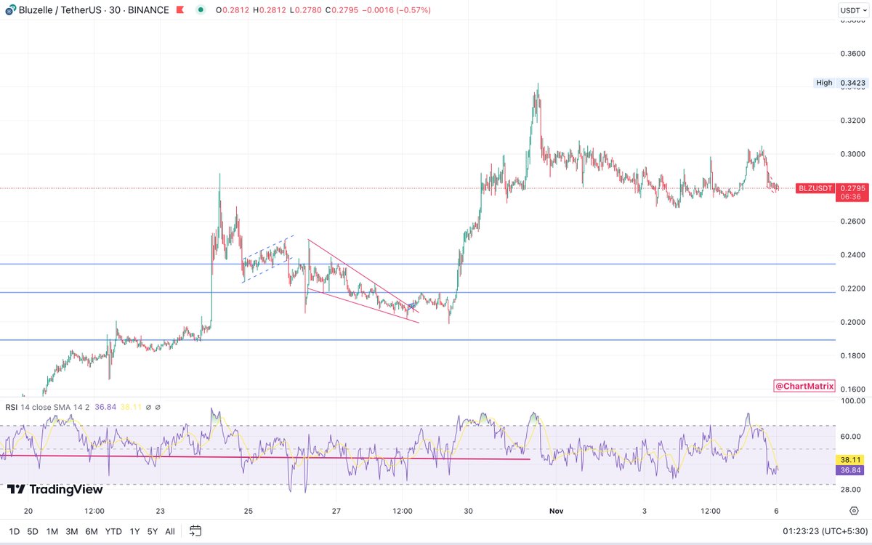The height and width of the screenshot is (545, 872).
Task: Click the 30 date label on the time axis
Action: coord(469,511)
